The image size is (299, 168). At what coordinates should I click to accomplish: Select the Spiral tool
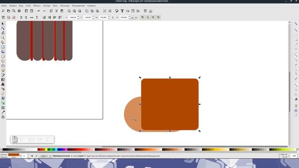coord(3,66)
